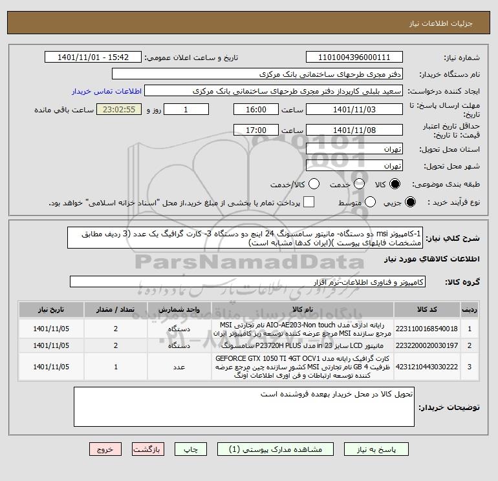
Task: Click the buyer organization name field
Action: pos(257,74)
